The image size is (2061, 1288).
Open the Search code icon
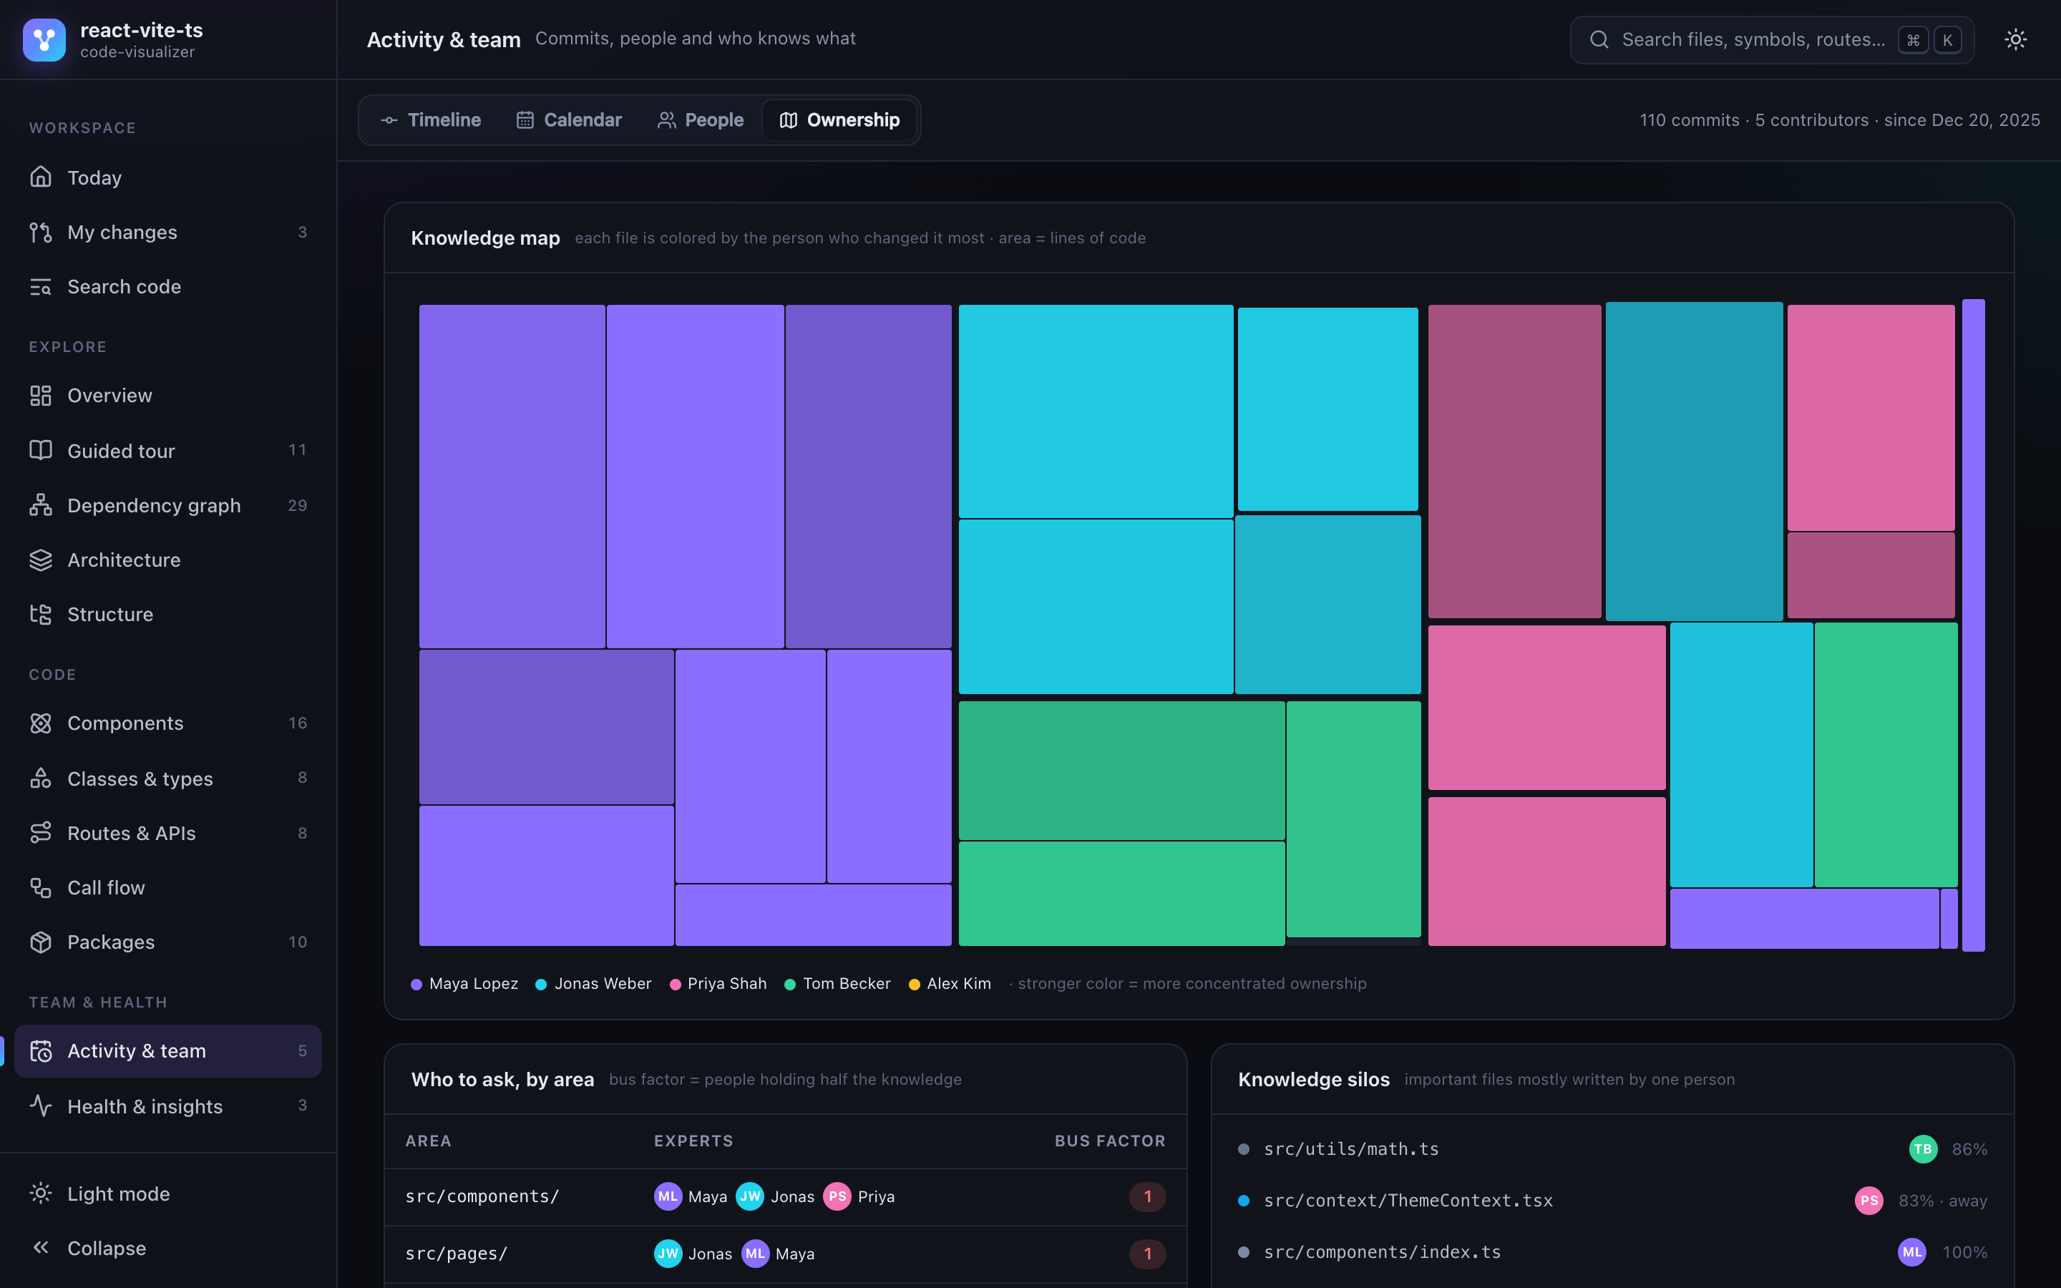(41, 286)
